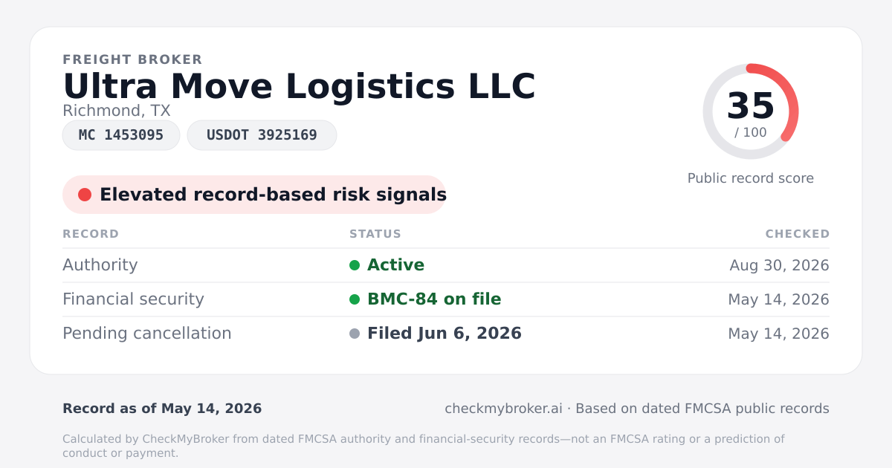Select the MC 1453095 badge
The width and height of the screenshot is (892, 468).
[x=121, y=135]
